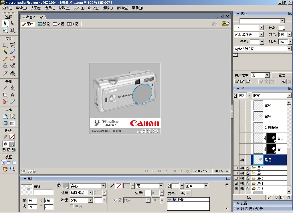Activate the Crop tool
The width and height of the screenshot is (293, 213).
(12, 30)
